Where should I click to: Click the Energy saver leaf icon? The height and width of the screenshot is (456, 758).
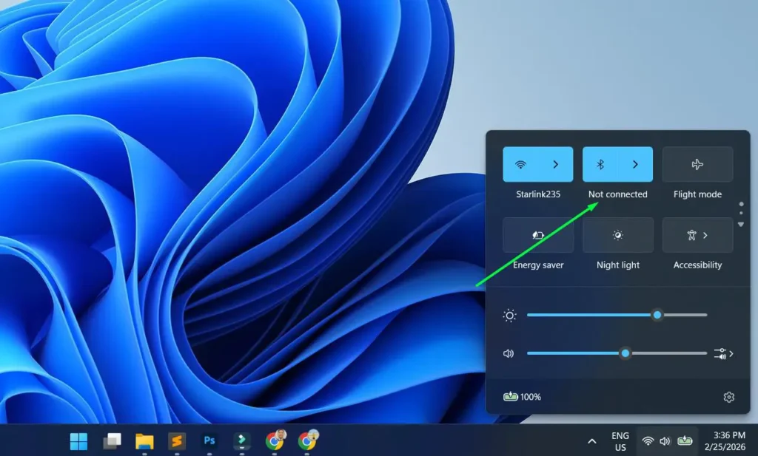point(537,234)
